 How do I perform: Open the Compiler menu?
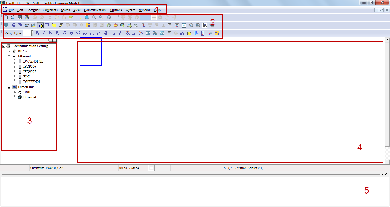[33, 10]
